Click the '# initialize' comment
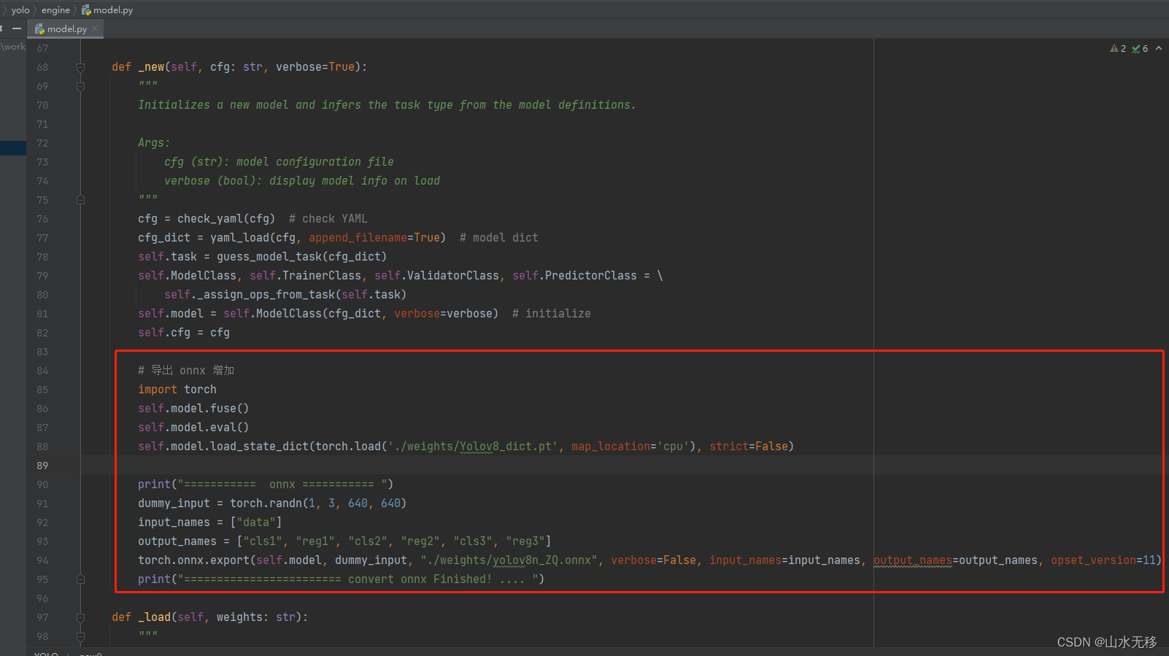This screenshot has height=656, width=1169. [x=552, y=314]
